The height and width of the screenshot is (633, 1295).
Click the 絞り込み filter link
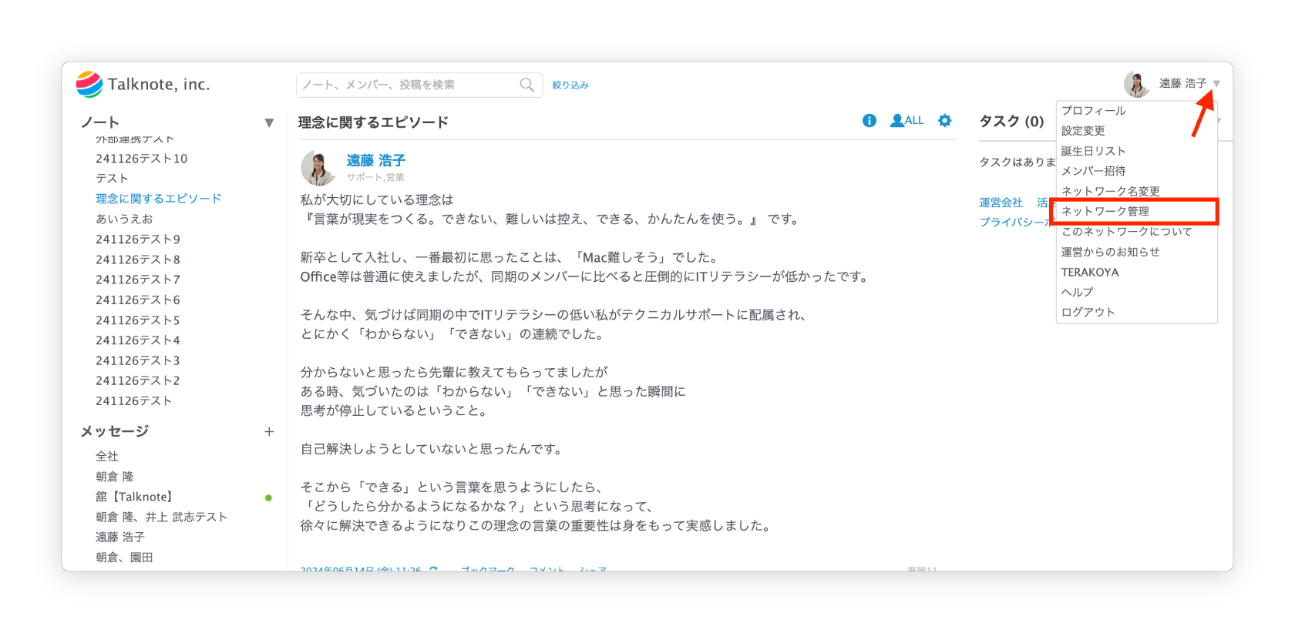(x=570, y=85)
